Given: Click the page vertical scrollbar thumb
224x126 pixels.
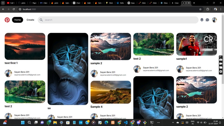Looking at the screenshot, I should pos(223,49).
